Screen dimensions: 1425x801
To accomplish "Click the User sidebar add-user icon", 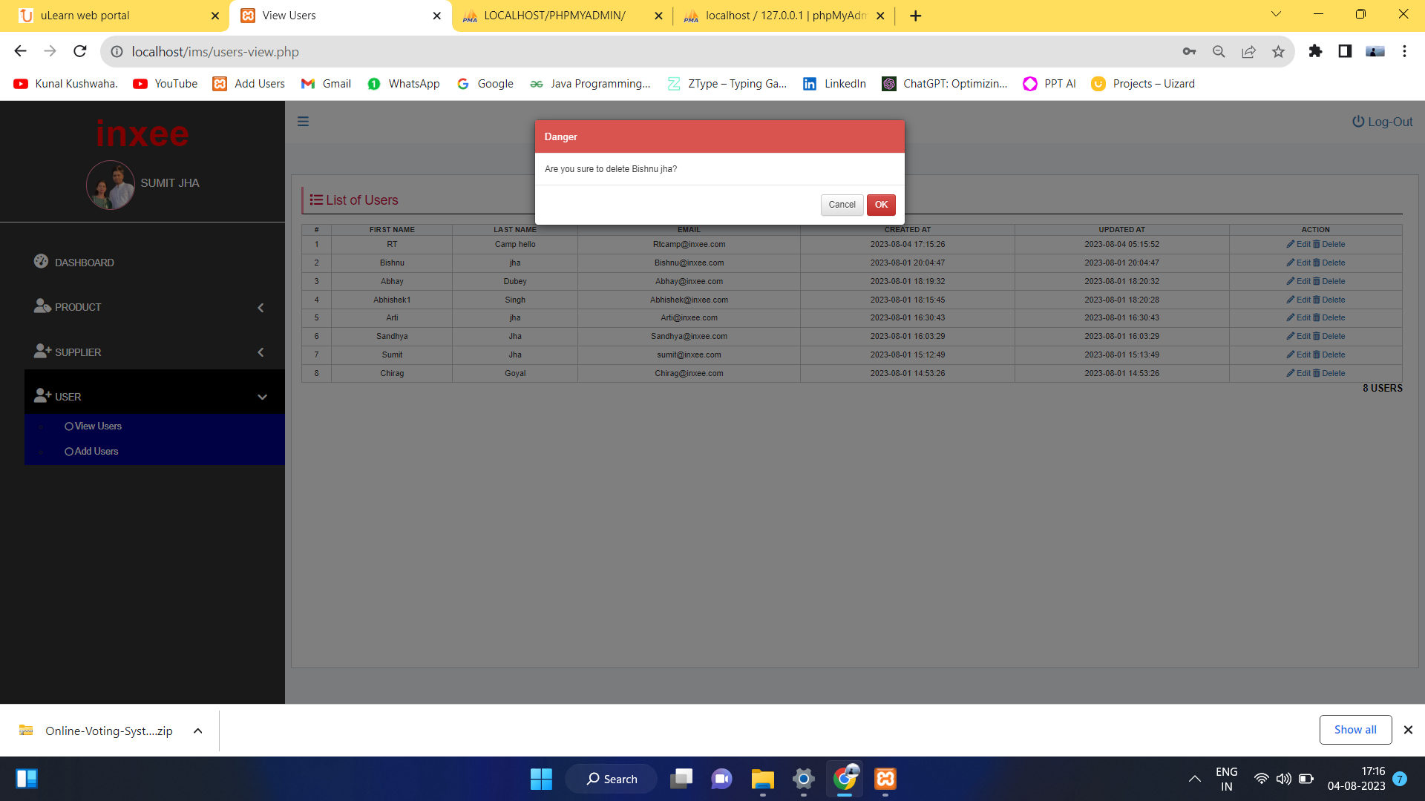I will [x=42, y=395].
